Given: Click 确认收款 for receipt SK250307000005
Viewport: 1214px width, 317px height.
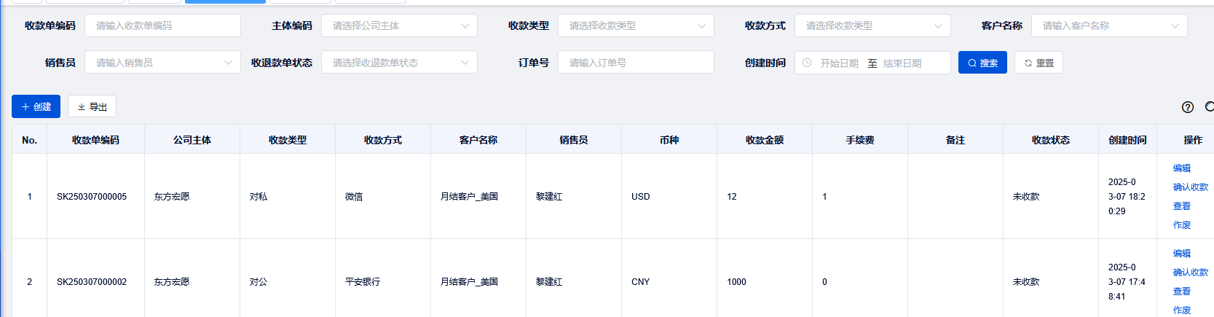Looking at the screenshot, I should [1190, 187].
